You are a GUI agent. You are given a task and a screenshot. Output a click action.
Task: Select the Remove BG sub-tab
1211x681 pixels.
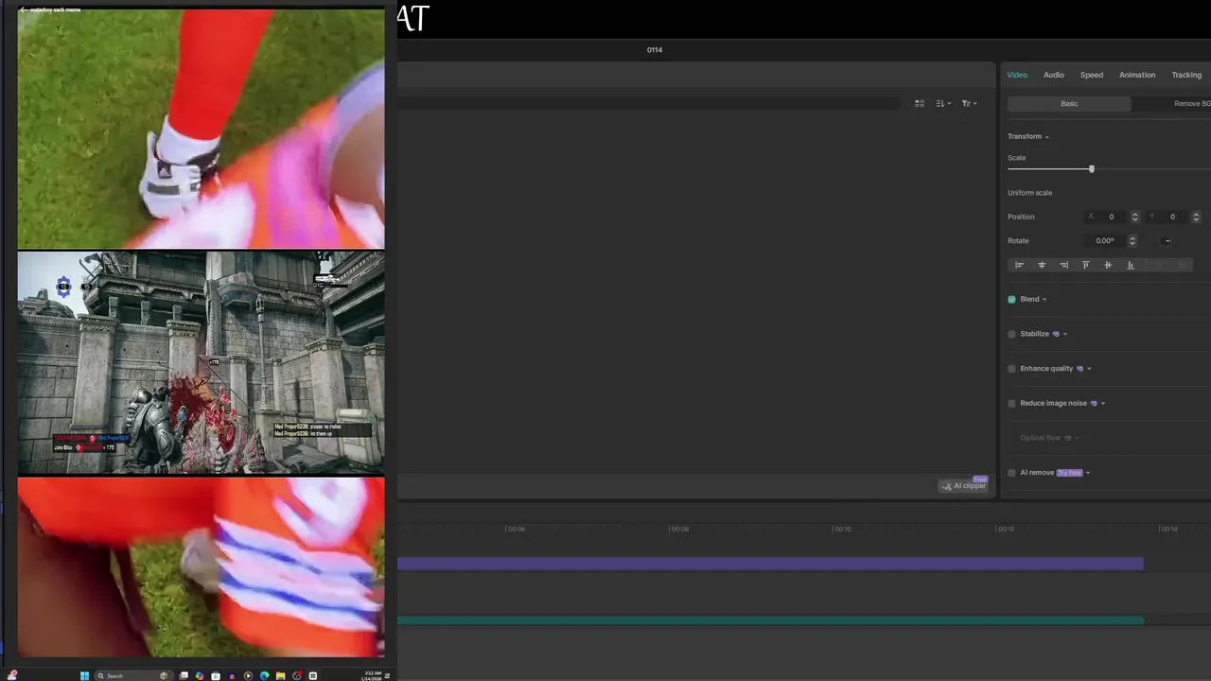click(1190, 103)
